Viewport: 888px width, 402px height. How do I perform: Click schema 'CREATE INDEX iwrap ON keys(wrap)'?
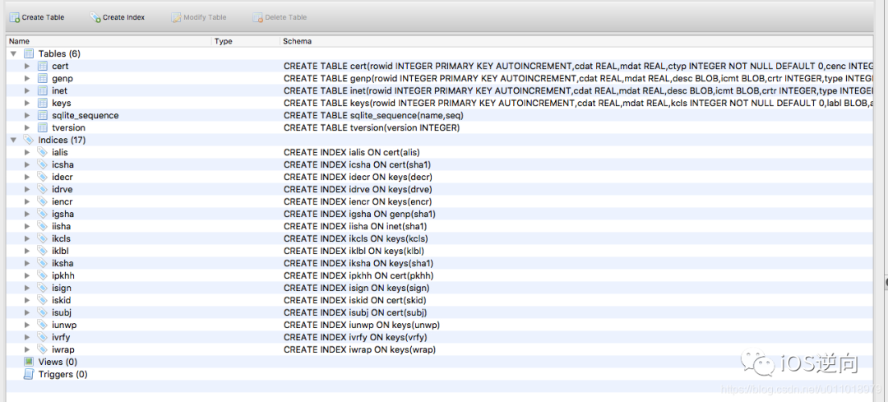[359, 349]
